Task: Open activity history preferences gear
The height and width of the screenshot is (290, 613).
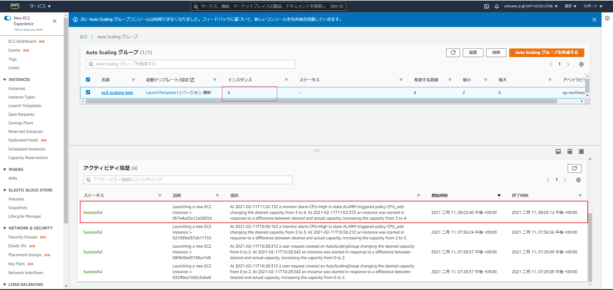Action: (578, 180)
